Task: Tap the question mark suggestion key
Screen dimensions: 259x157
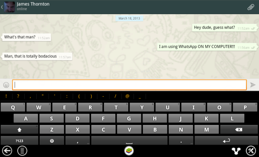Action: coord(18,96)
